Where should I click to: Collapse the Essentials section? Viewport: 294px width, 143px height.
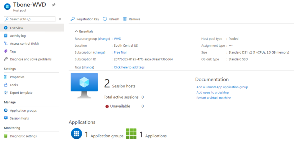76,32
